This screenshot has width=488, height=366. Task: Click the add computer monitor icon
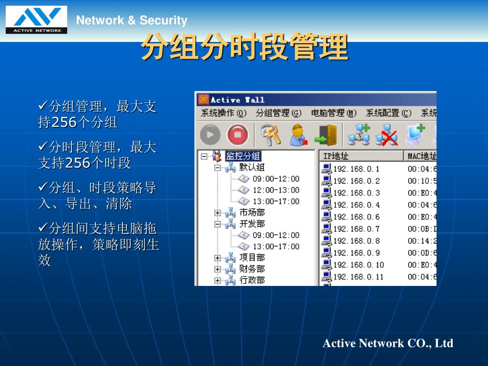pos(415,135)
